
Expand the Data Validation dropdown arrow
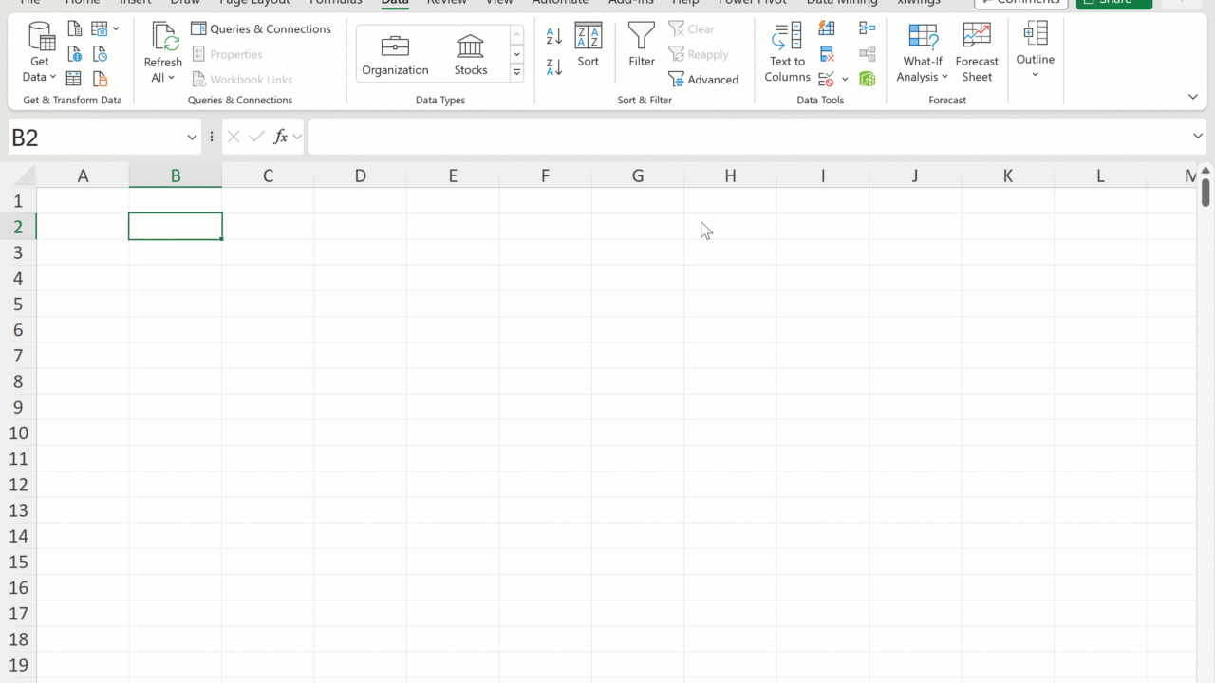(x=845, y=80)
